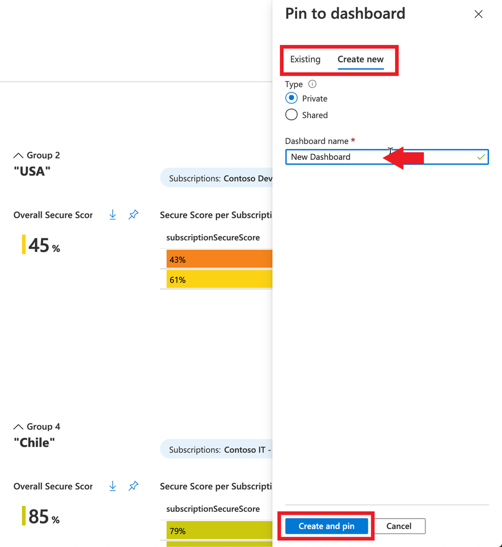
Task: Show the Type info tooltip icon
Action: [x=312, y=84]
